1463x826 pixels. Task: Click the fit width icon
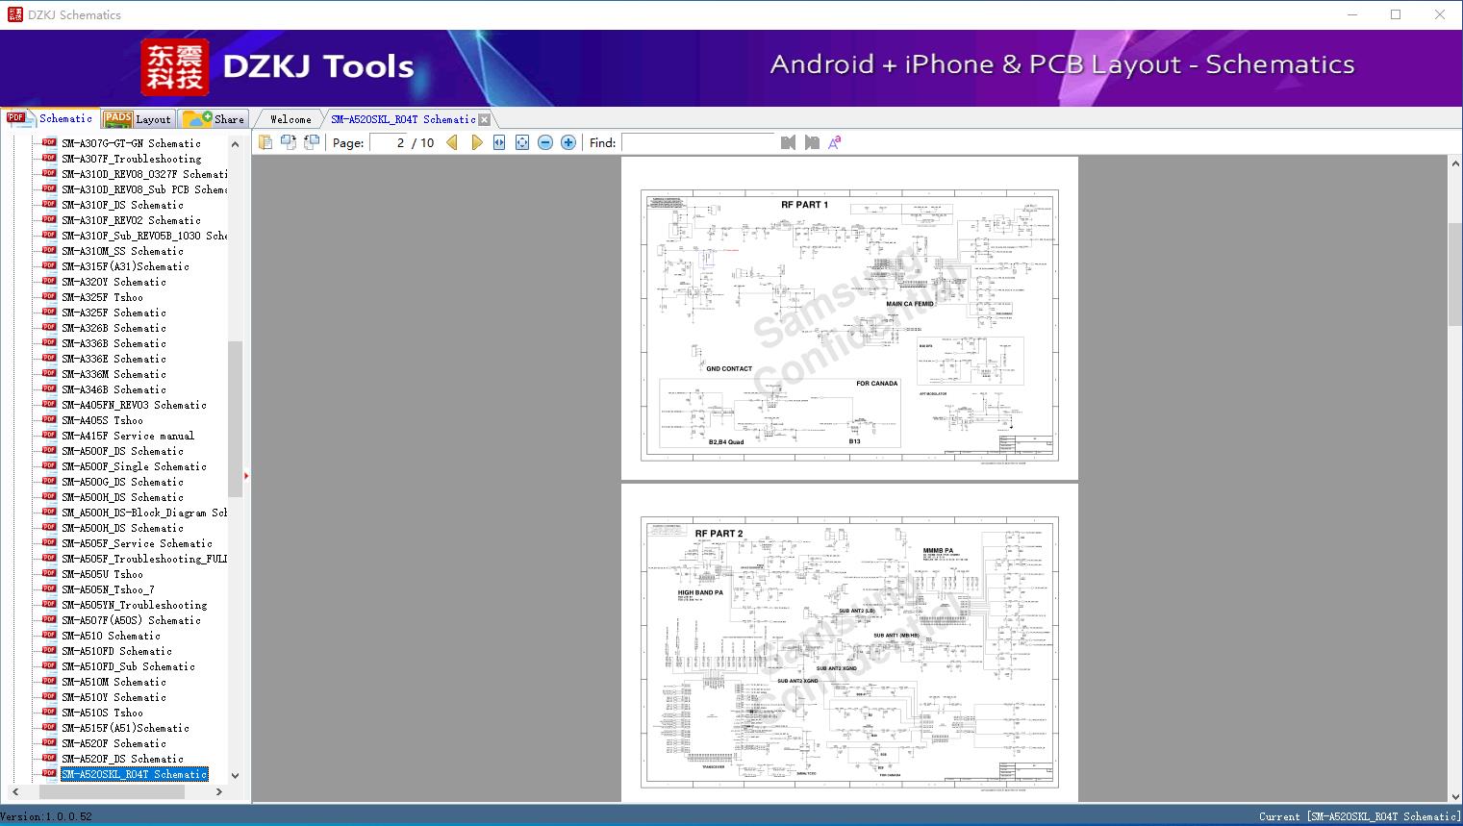click(499, 142)
